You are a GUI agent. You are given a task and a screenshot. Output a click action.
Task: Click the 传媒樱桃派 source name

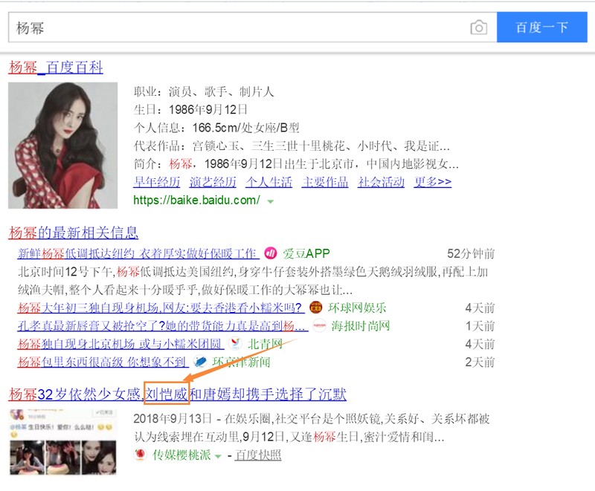(181, 455)
